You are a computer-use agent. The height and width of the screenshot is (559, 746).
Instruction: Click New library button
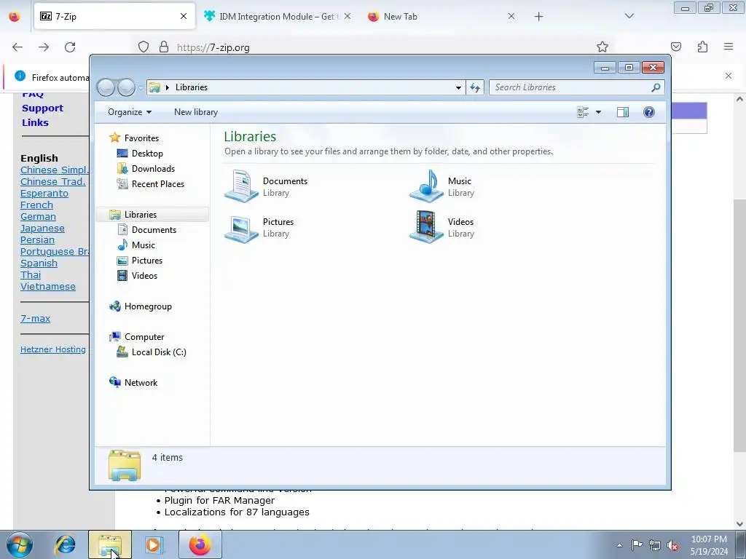click(x=195, y=111)
